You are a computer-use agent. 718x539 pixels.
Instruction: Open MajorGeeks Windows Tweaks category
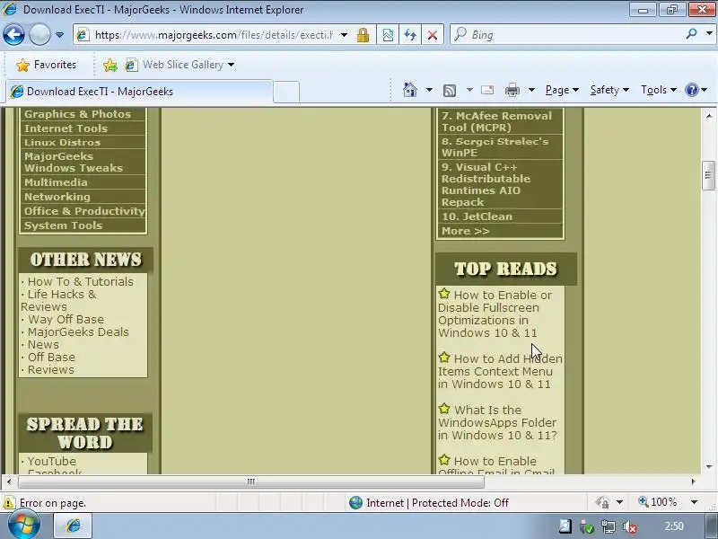tap(74, 163)
